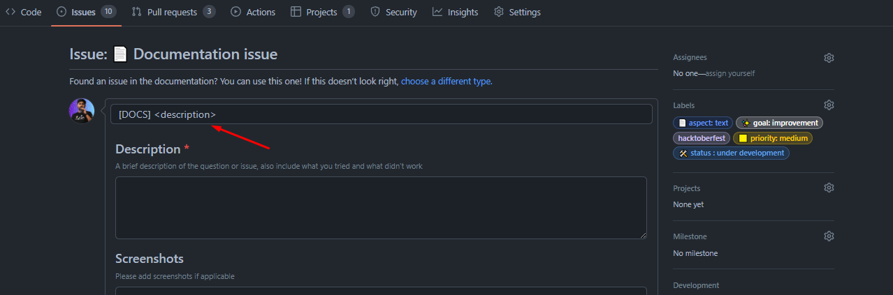Click the 'assign yourself' link

730,73
